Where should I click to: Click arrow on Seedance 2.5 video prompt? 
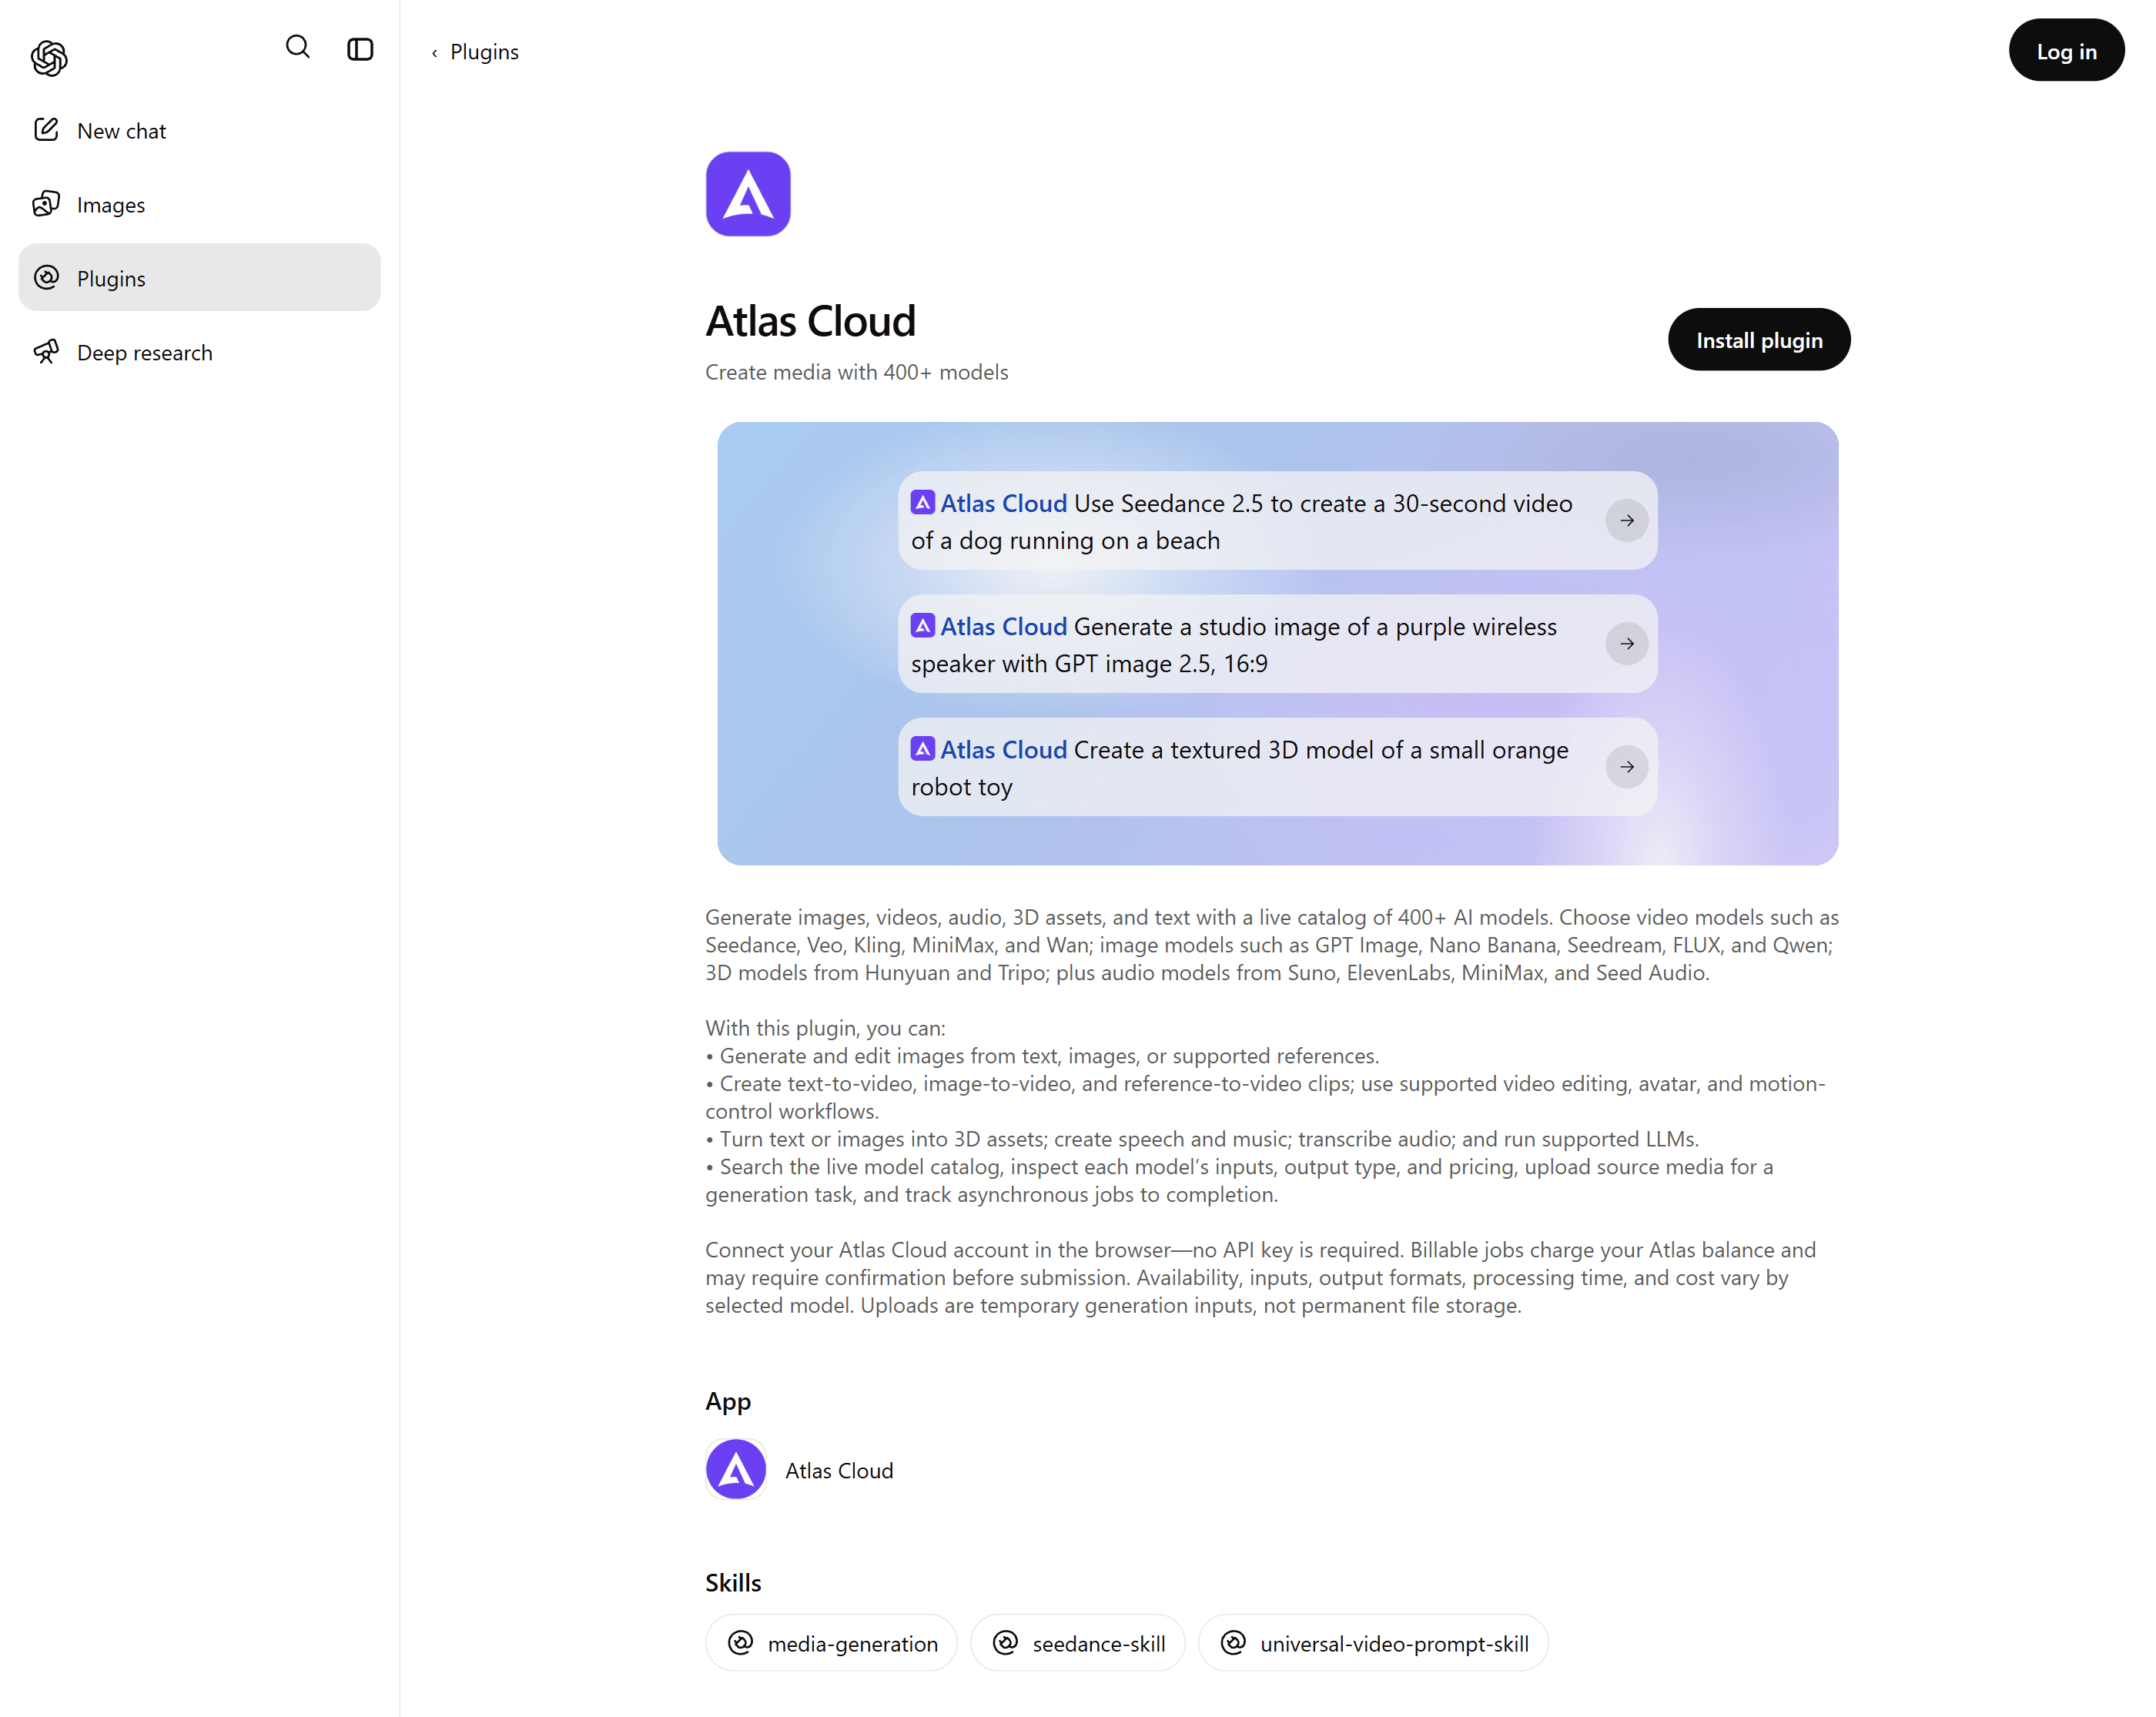click(x=1627, y=520)
